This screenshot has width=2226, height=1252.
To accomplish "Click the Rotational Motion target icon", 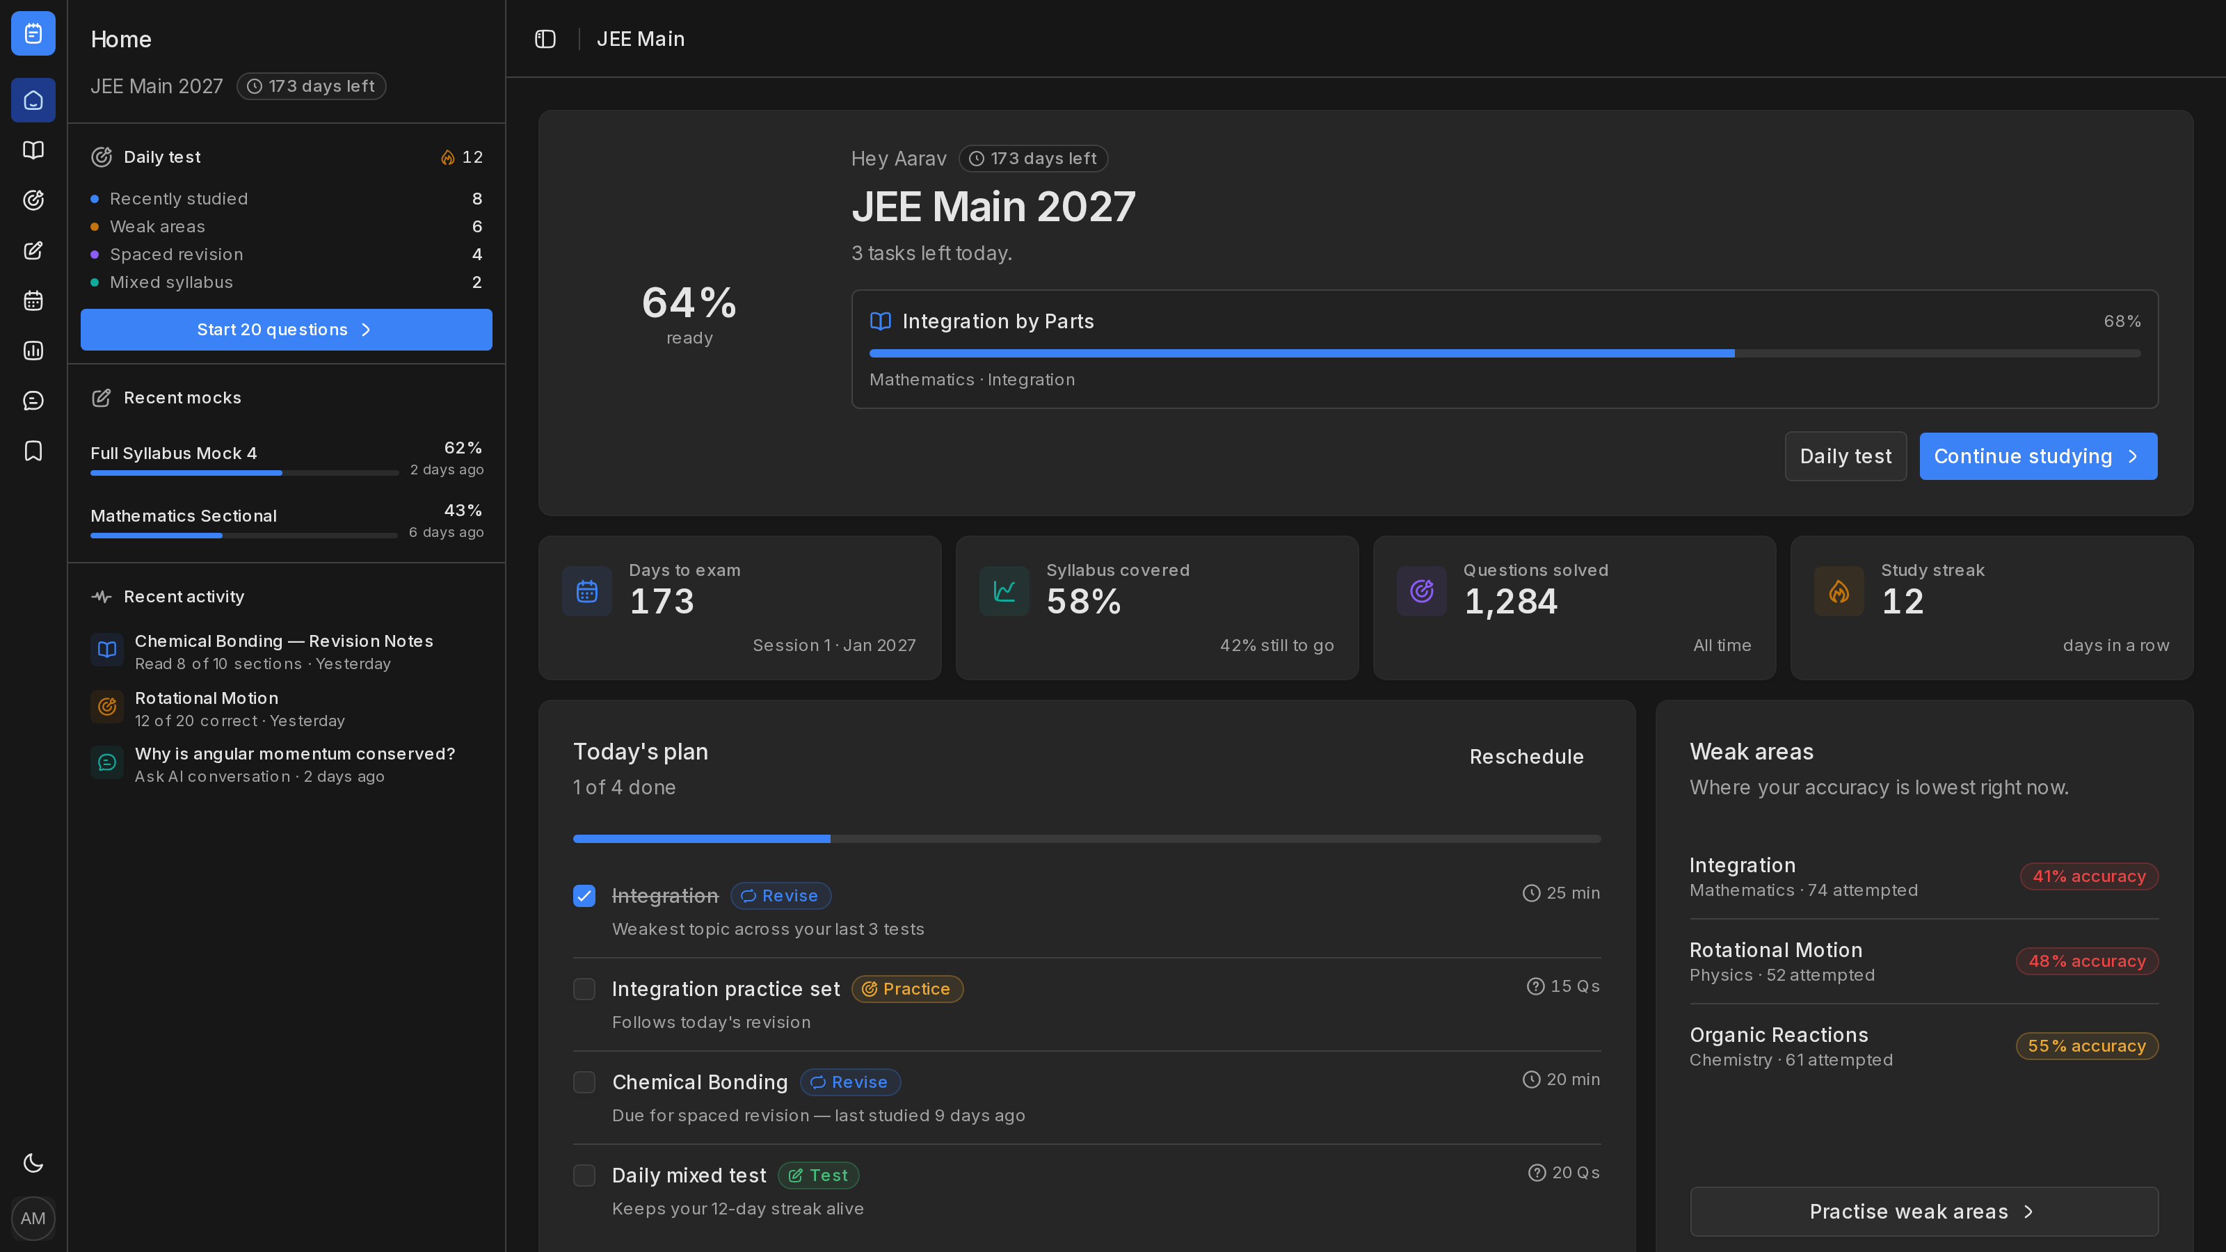I will (x=107, y=707).
